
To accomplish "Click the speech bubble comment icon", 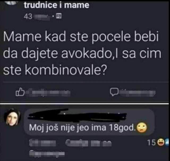I will pyautogui.click(x=114, y=92).
